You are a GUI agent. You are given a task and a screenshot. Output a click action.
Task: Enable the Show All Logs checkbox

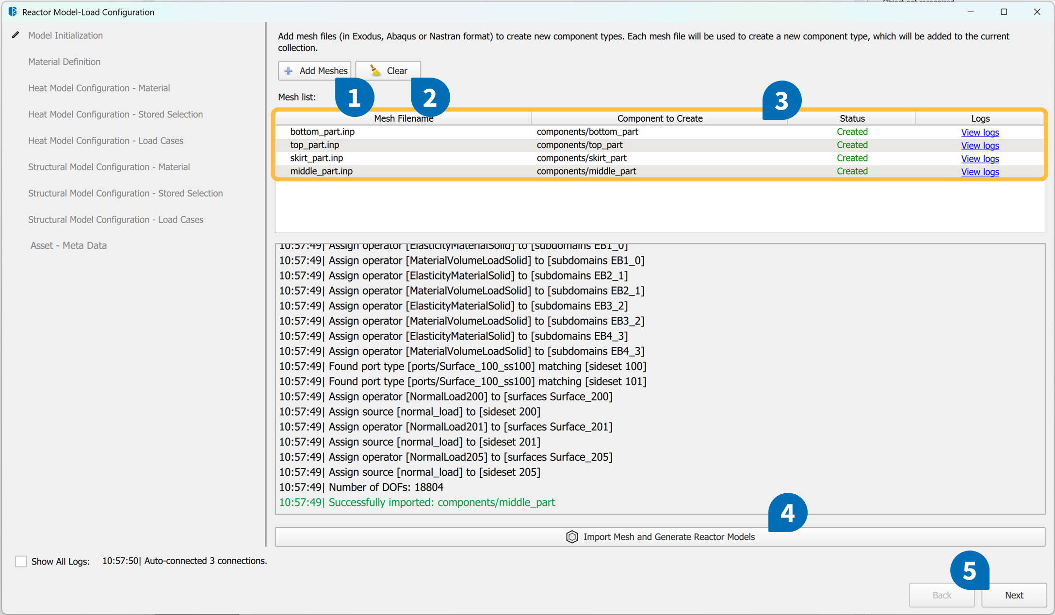click(x=21, y=561)
